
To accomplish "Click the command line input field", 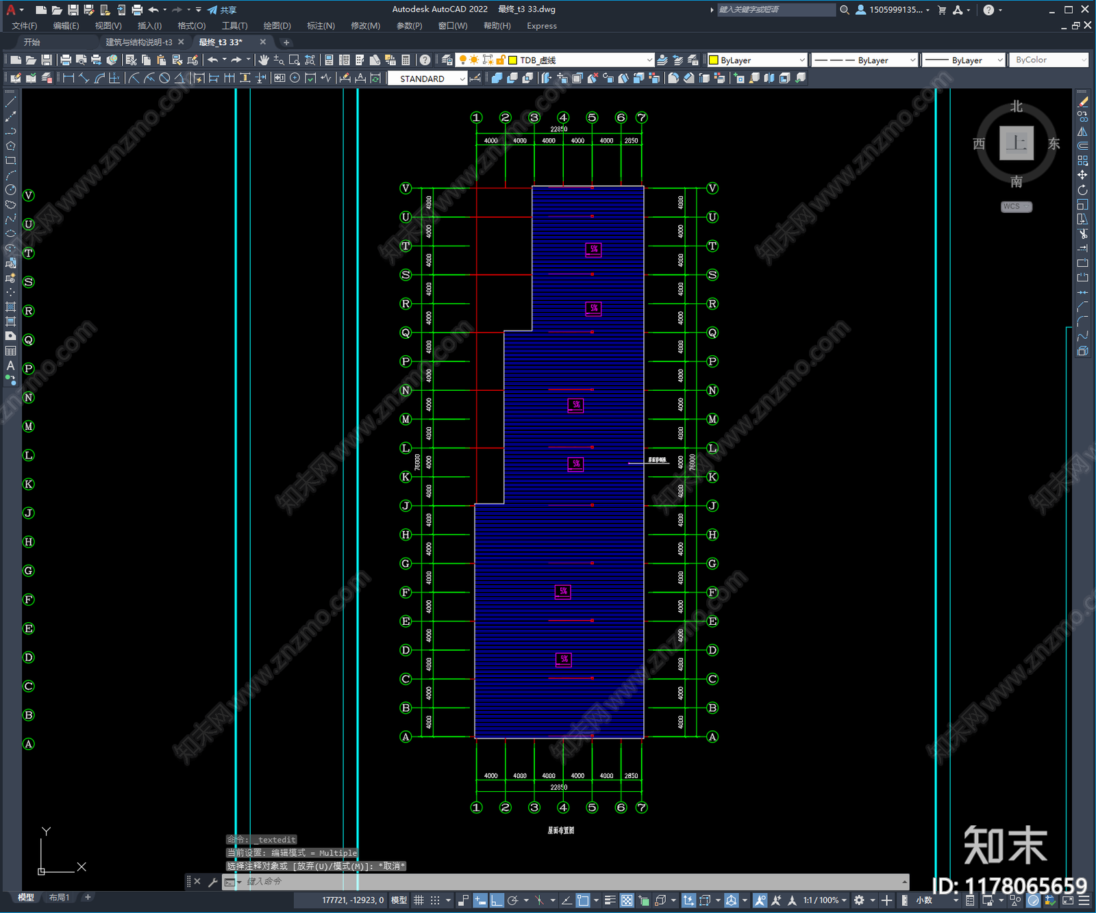I will click(x=575, y=882).
